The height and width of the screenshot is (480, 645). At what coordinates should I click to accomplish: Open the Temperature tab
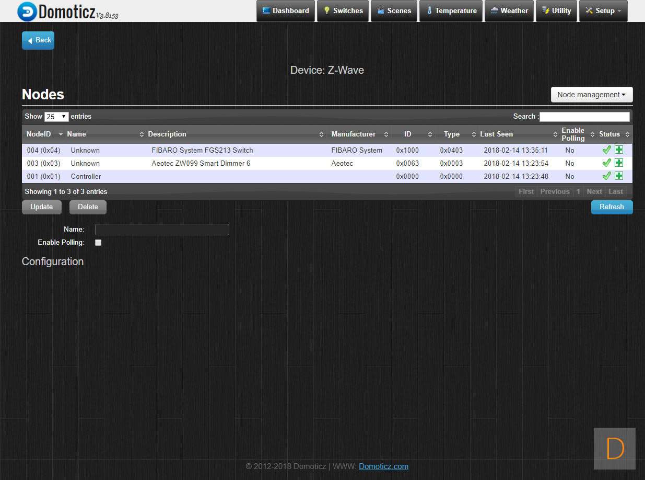click(451, 11)
